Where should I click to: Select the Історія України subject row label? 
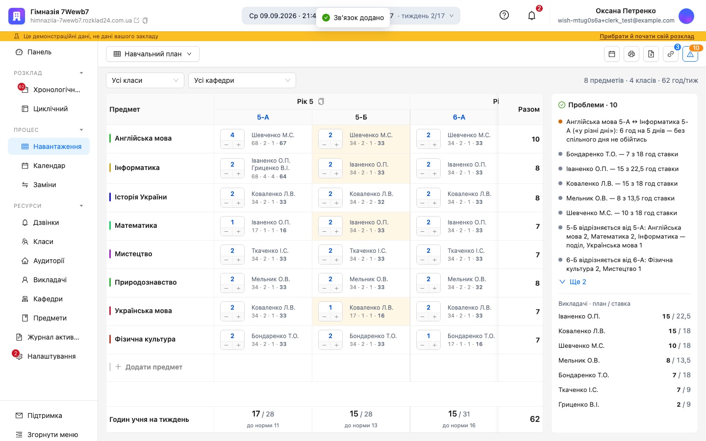coord(141,197)
